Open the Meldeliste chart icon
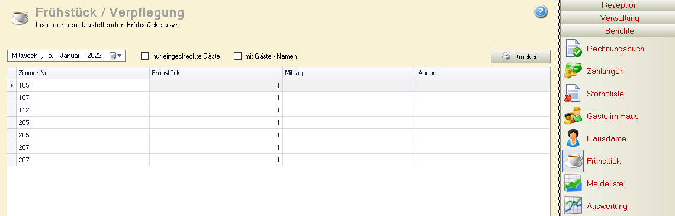Screen dimensions: 675x216 pos(573,183)
